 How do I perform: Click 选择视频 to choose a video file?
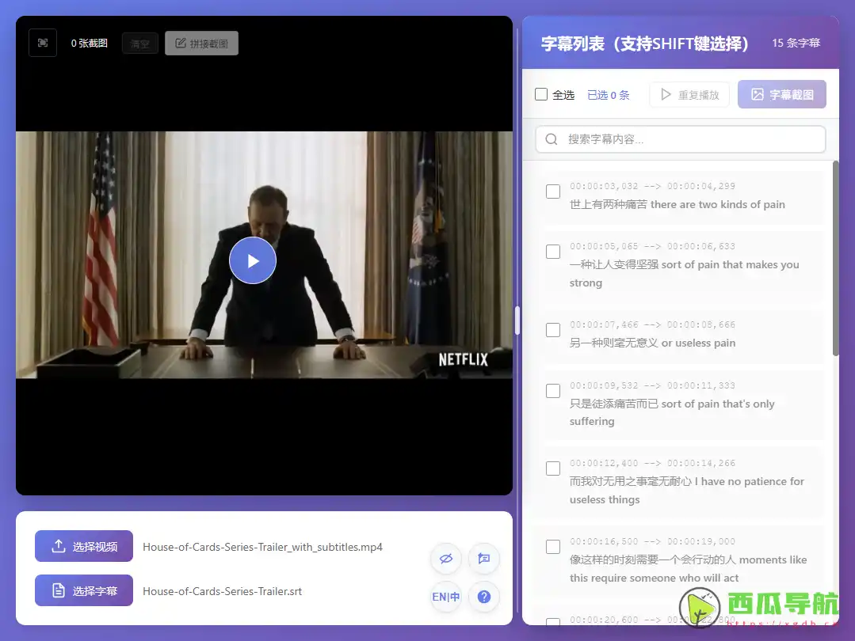point(83,546)
